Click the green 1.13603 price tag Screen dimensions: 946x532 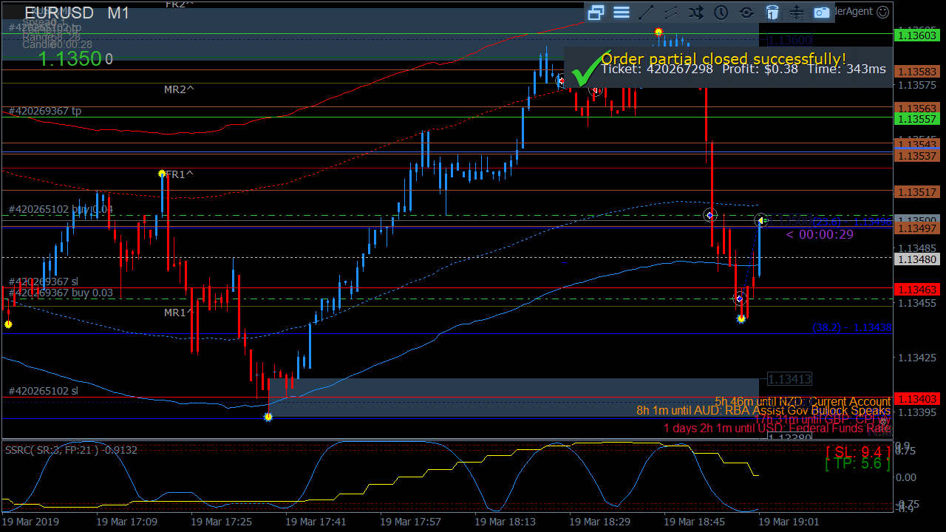pos(916,35)
